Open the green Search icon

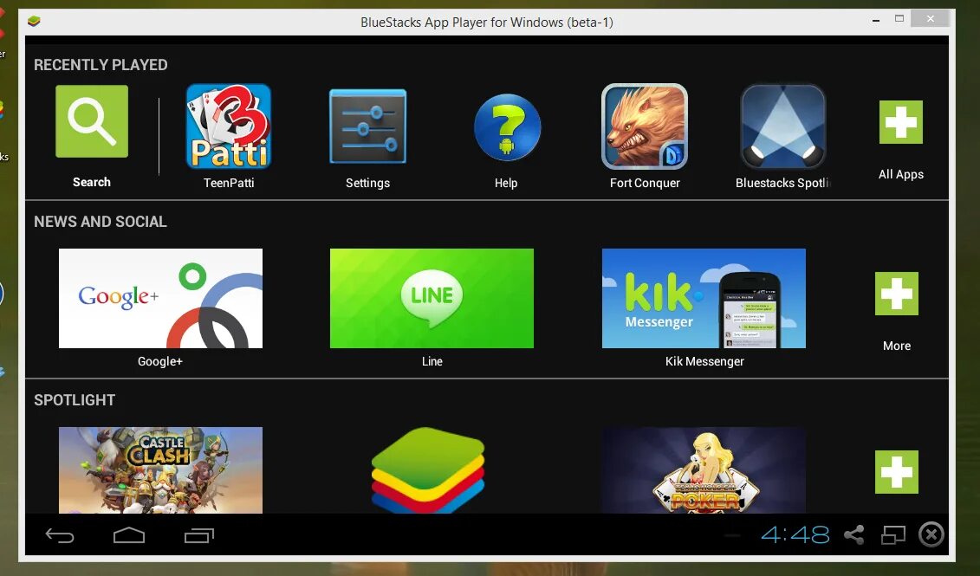pyautogui.click(x=92, y=121)
